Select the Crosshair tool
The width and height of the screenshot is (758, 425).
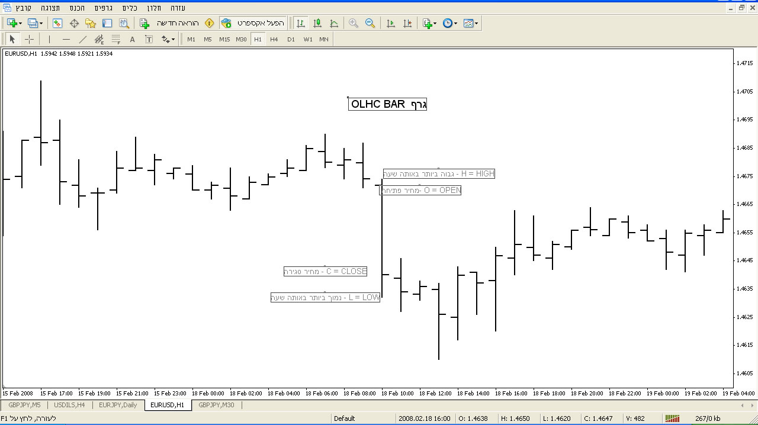(x=29, y=40)
